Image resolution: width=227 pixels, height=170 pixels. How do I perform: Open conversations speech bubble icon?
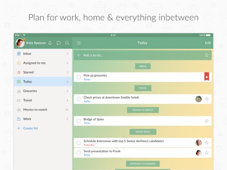coord(59,43)
